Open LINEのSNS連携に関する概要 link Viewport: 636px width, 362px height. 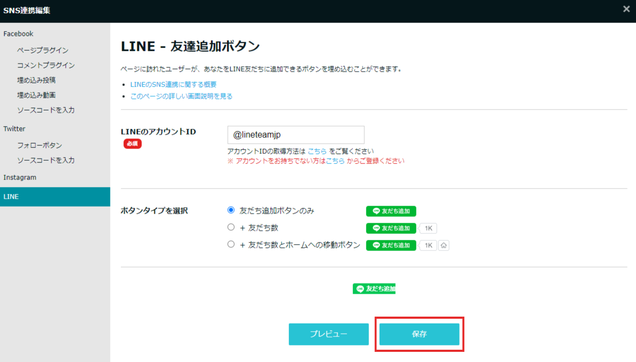point(173,84)
